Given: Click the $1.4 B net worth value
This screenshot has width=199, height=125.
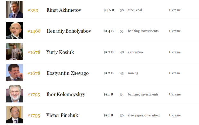Looking at the screenshot, I should coord(108,31).
